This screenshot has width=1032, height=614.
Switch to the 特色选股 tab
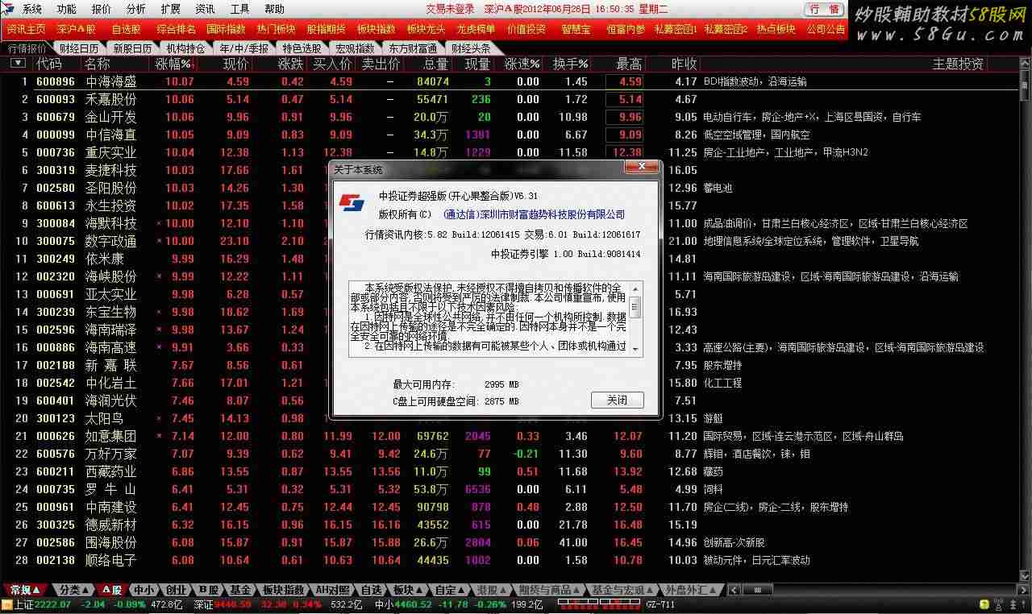click(302, 48)
